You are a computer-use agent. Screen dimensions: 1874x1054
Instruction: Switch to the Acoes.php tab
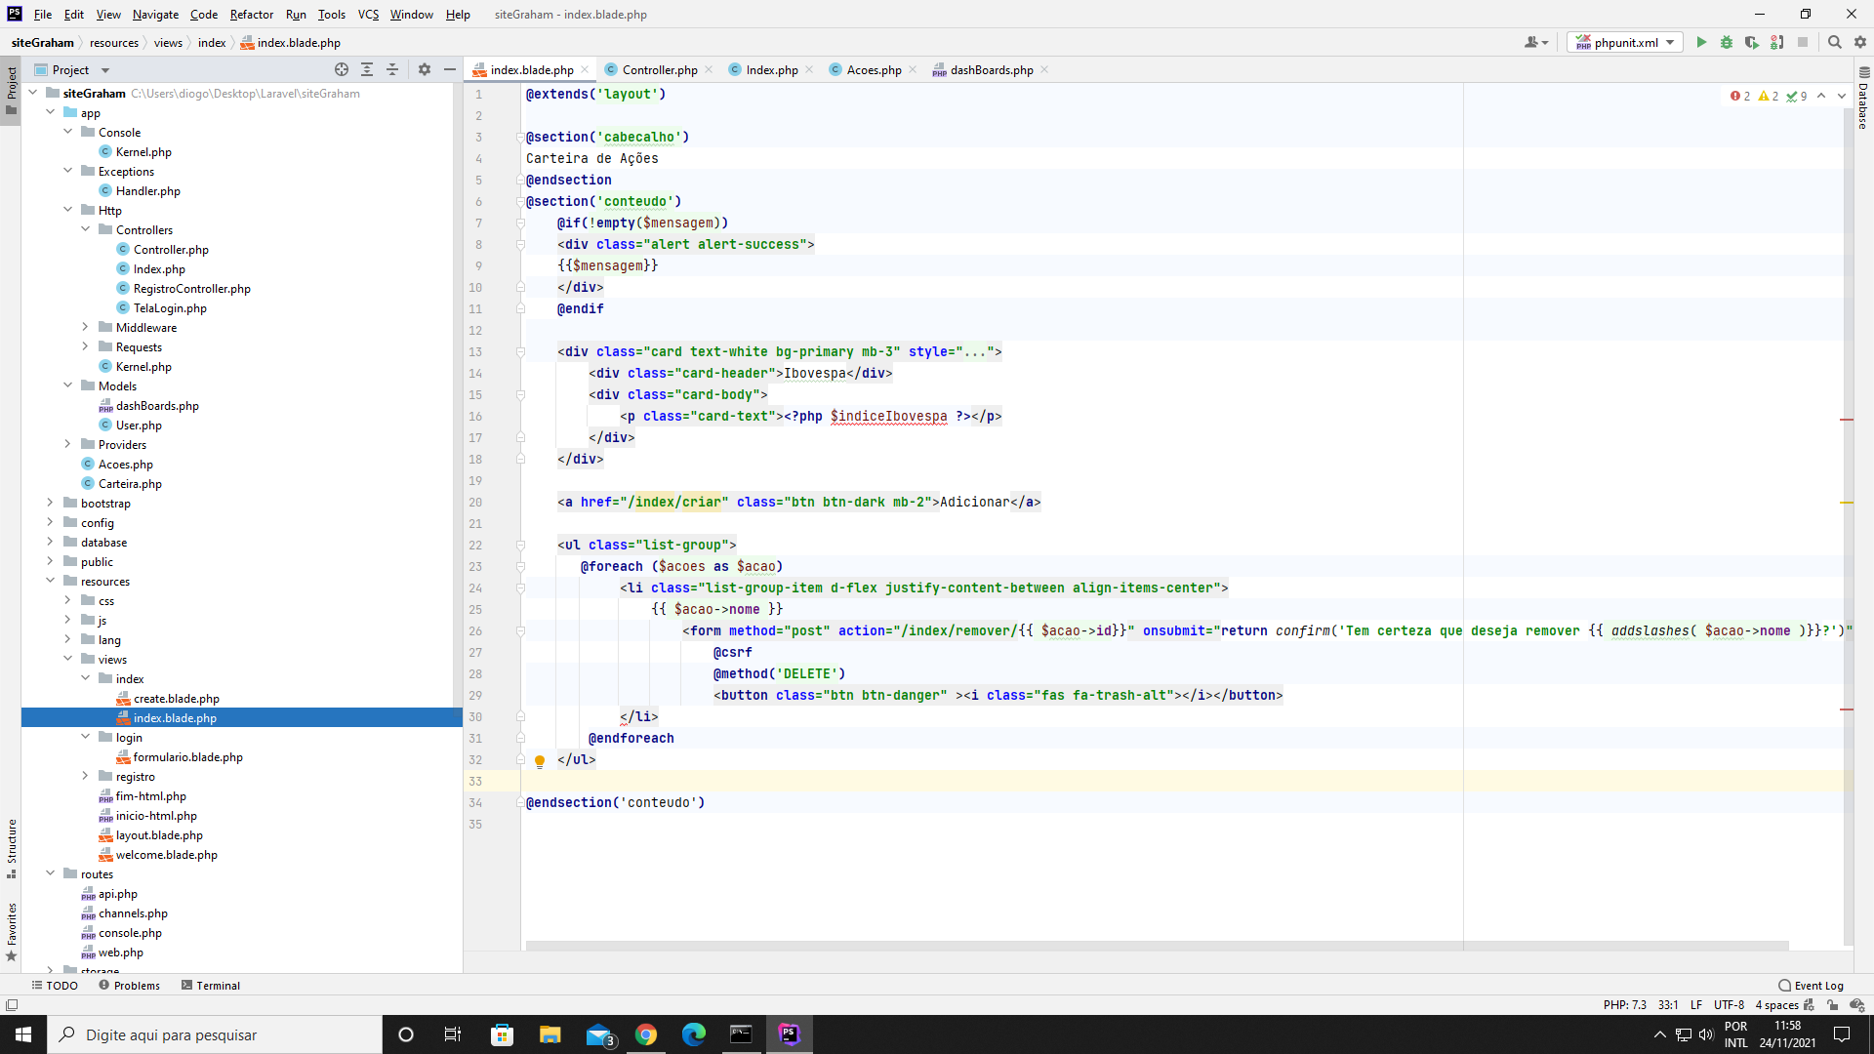(x=874, y=69)
